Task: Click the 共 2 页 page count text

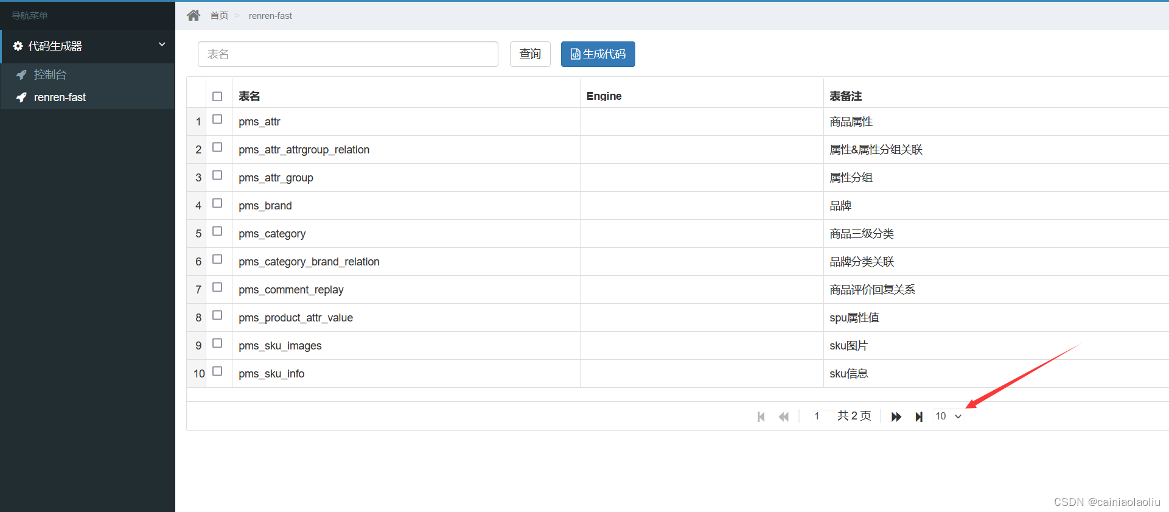Action: tap(854, 416)
